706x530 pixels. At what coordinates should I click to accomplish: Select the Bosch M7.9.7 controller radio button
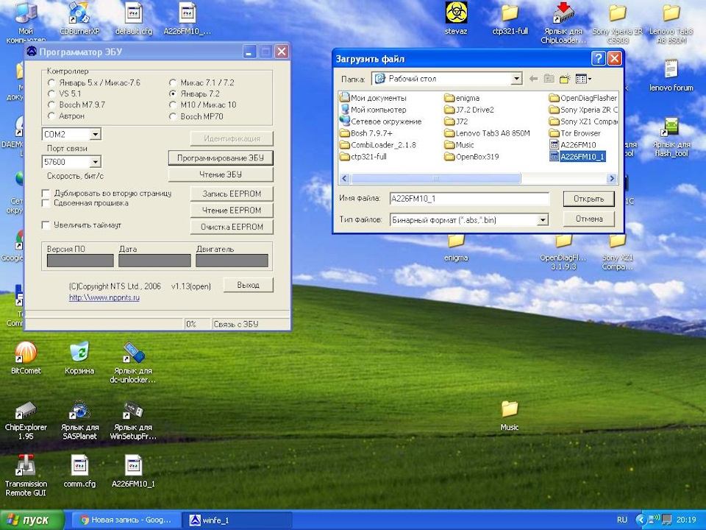click(52, 105)
